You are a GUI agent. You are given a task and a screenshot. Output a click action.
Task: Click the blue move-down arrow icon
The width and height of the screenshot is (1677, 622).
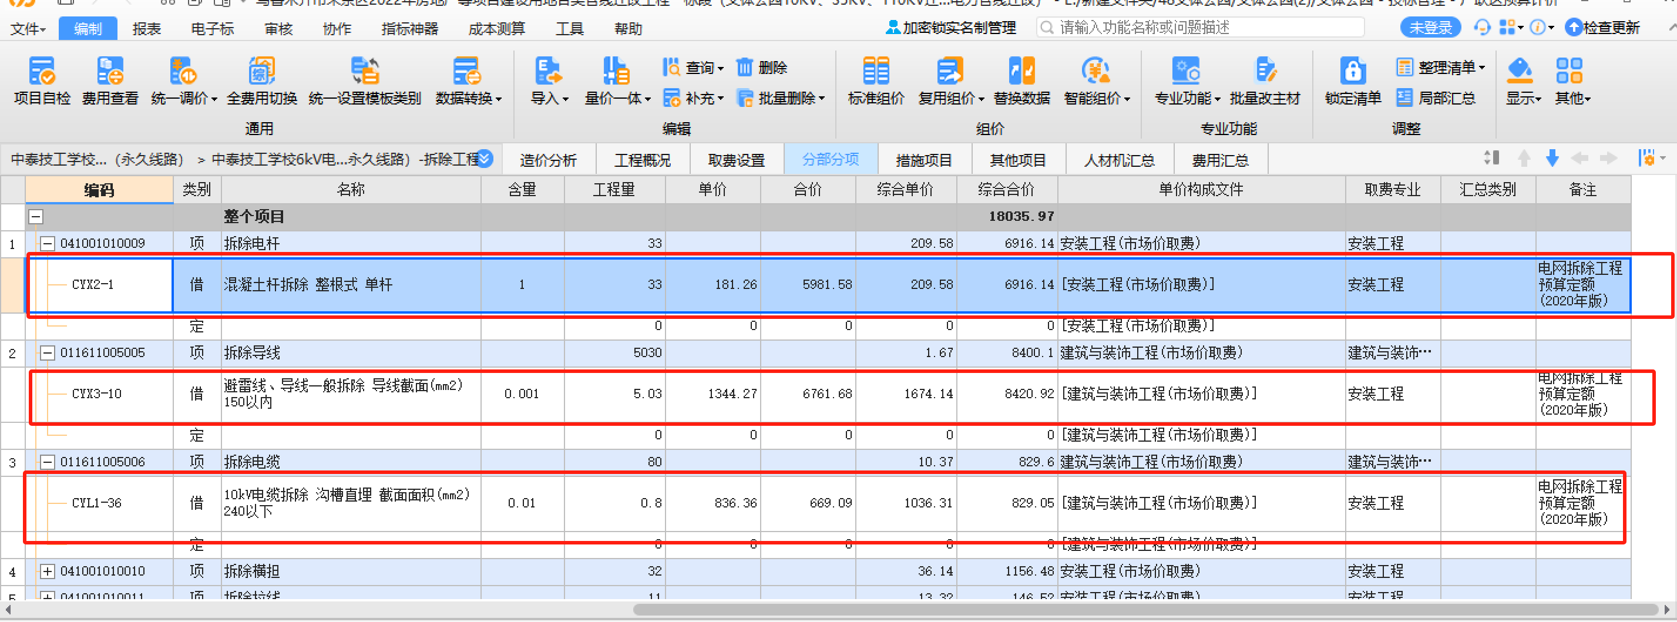pos(1552,158)
